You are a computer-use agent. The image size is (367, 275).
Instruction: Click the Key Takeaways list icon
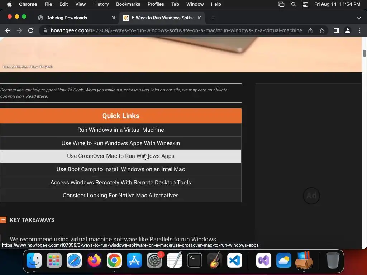[3, 220]
